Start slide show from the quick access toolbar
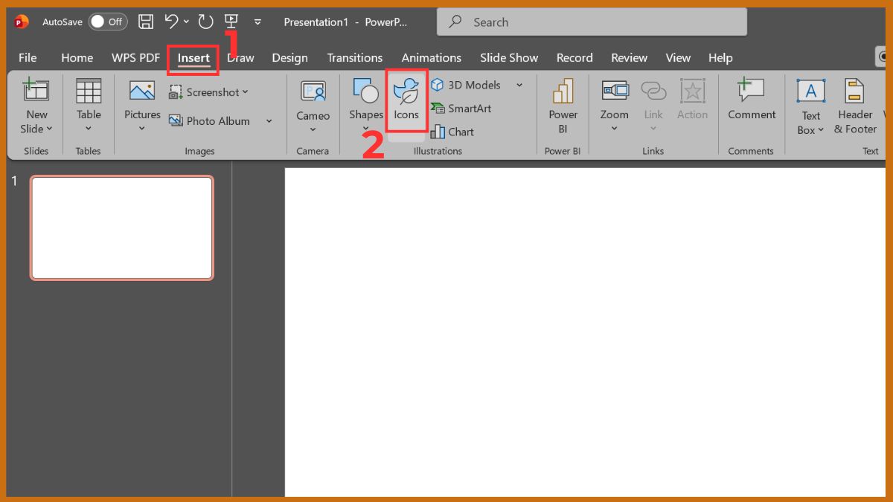The image size is (893, 502). (x=232, y=22)
